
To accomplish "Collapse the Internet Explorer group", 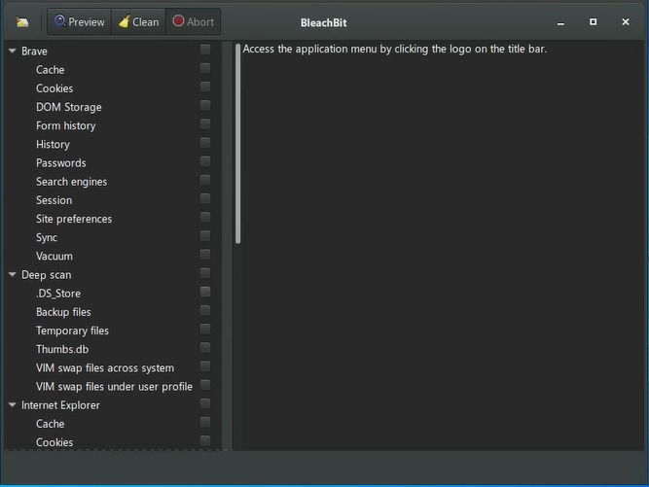I will click(x=13, y=405).
